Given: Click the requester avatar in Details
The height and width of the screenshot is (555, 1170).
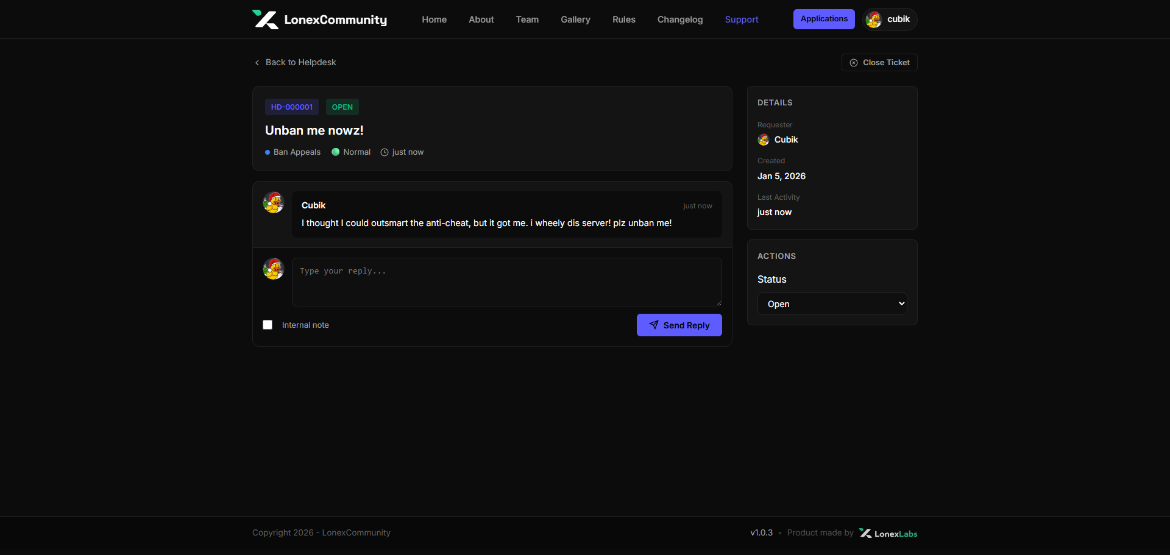Looking at the screenshot, I should [x=764, y=140].
